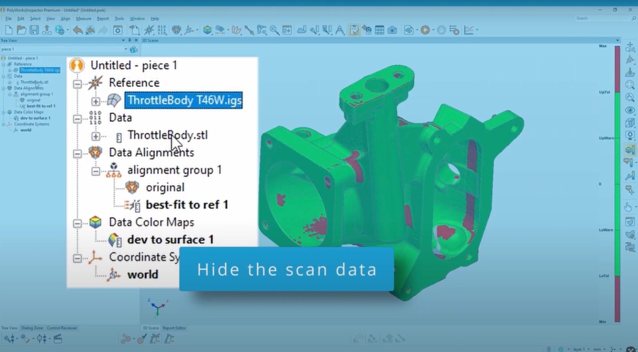This screenshot has height=352, width=638.
Task: Expand the ThrottleBody.stl tree node
Action: 96,136
